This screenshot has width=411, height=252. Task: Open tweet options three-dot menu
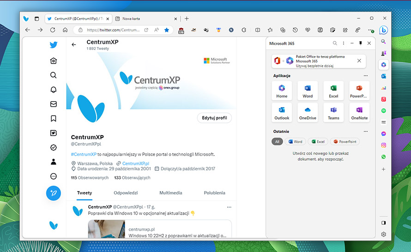click(229, 207)
